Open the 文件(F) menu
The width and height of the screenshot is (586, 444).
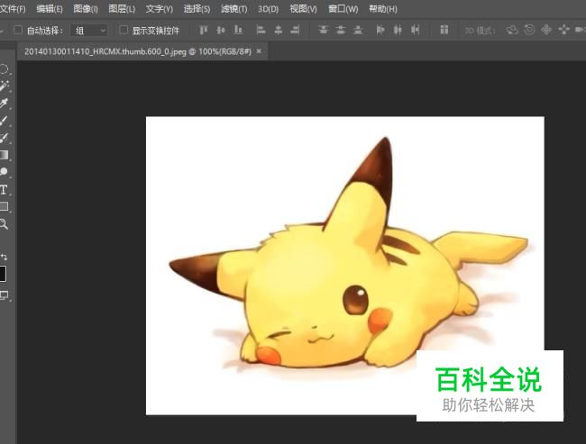(13, 9)
